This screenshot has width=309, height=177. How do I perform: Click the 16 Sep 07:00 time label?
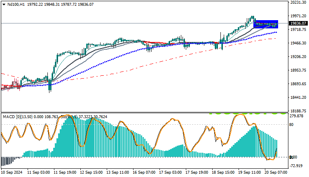pyautogui.click(x=144, y=172)
